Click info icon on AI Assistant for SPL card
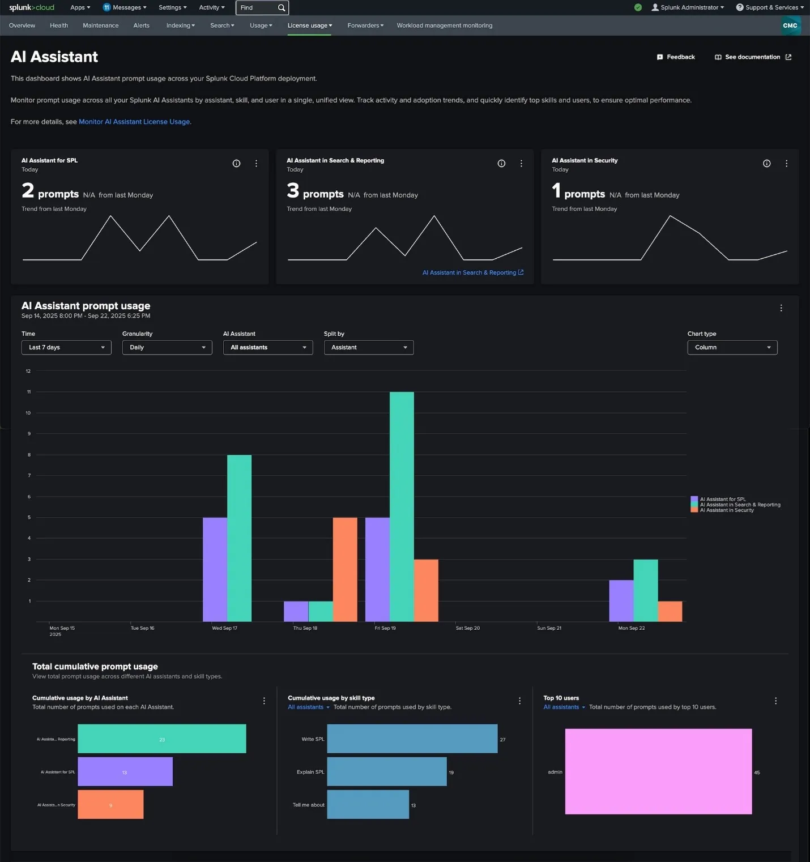 (x=236, y=163)
